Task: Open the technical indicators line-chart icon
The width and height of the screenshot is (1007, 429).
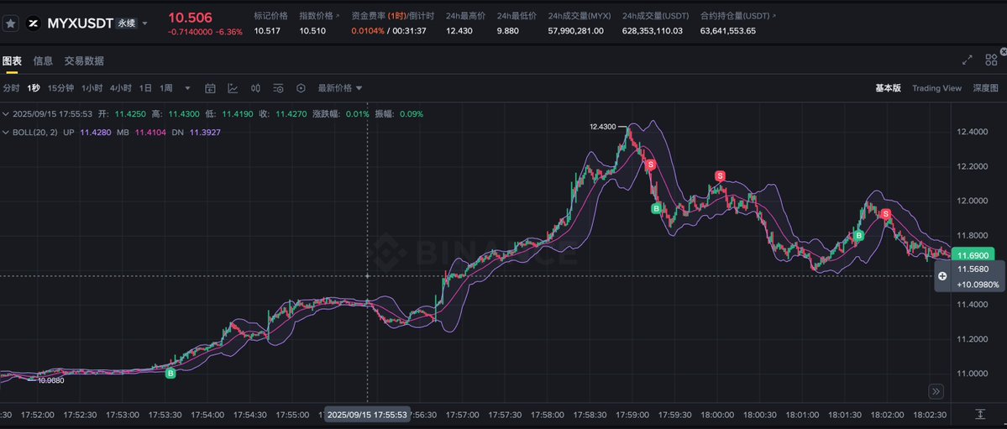Action: click(233, 88)
